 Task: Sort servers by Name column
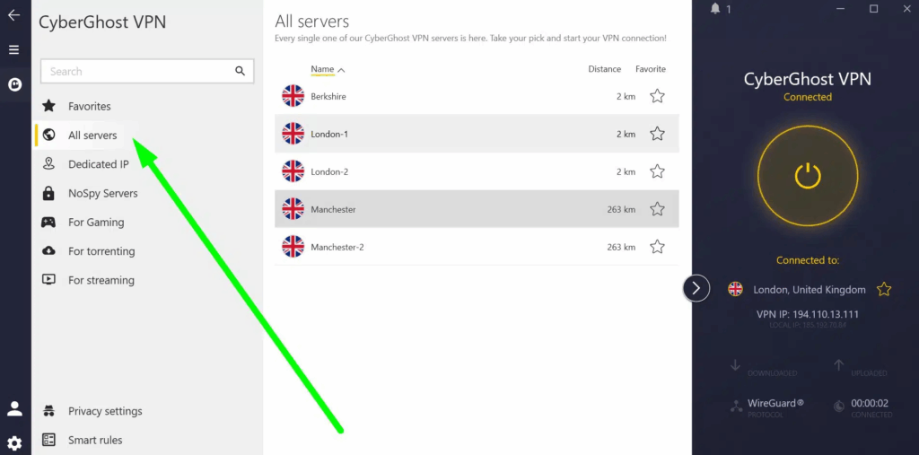click(x=322, y=69)
